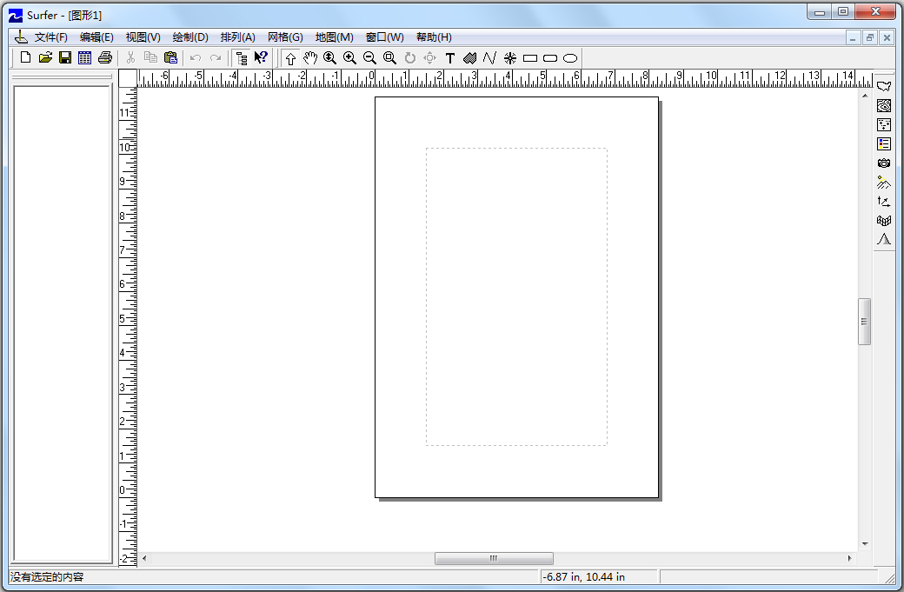Image resolution: width=904 pixels, height=592 pixels.
Task: Click the Zoom Realtime magnifier icon
Action: point(329,57)
